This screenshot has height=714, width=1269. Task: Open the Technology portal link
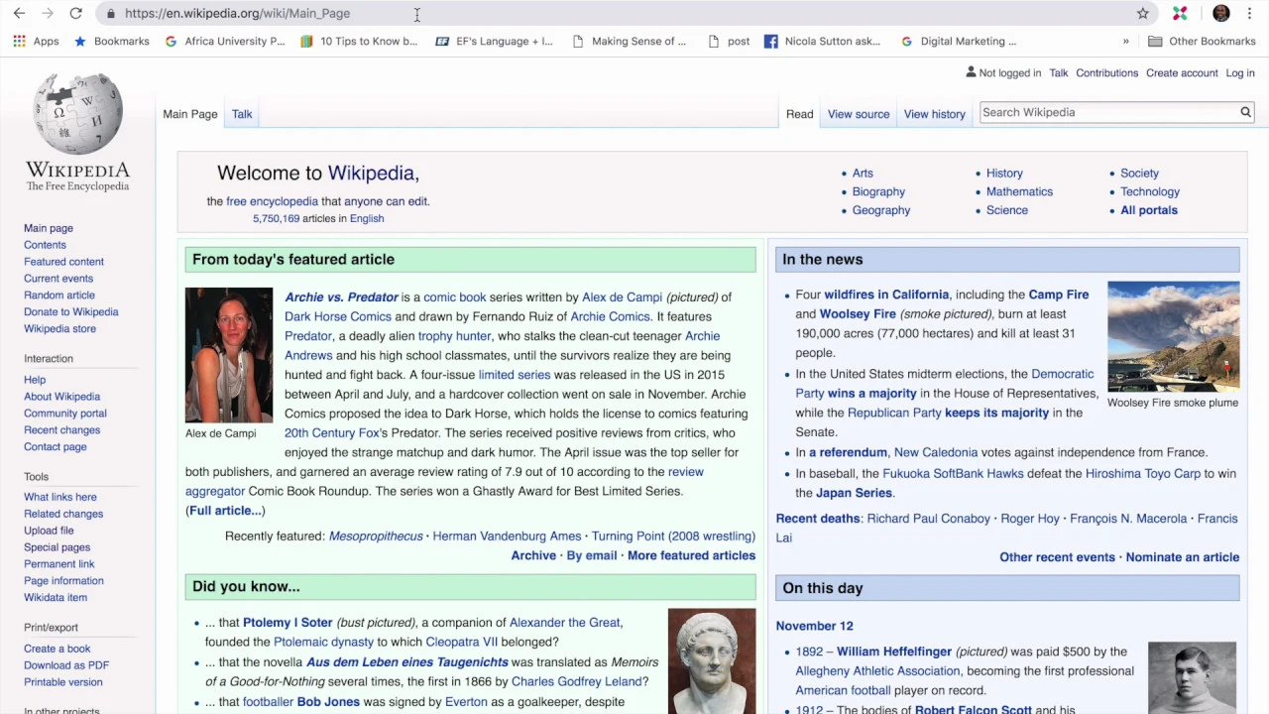1150,192
